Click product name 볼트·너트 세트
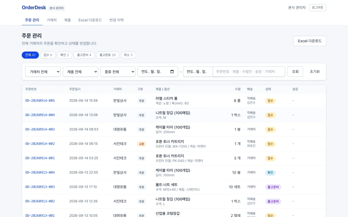 (166, 184)
